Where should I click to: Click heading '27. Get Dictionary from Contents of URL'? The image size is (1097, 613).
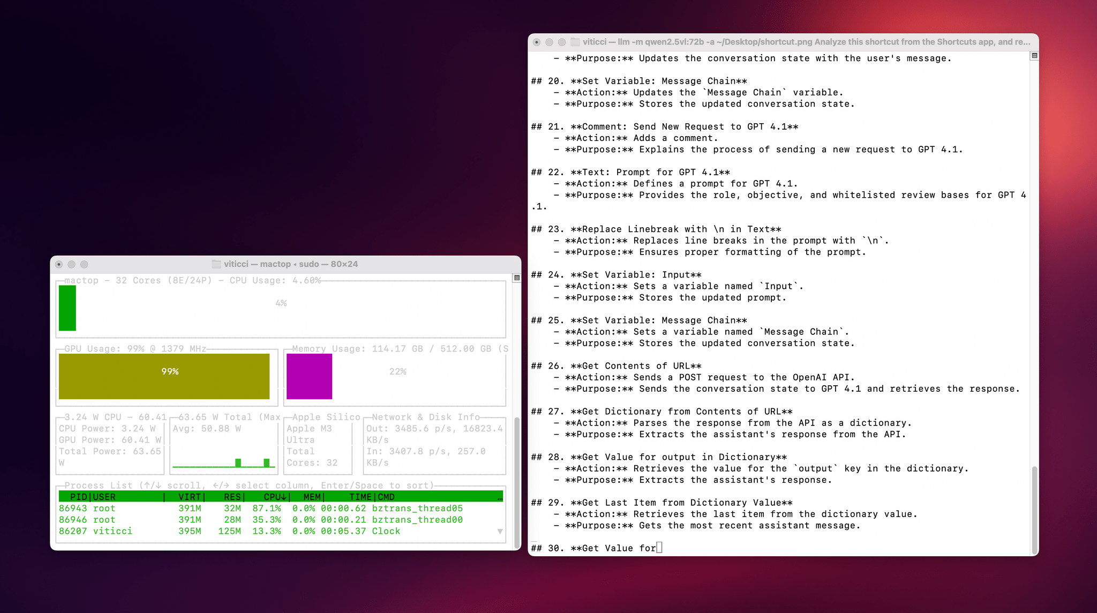point(662,412)
